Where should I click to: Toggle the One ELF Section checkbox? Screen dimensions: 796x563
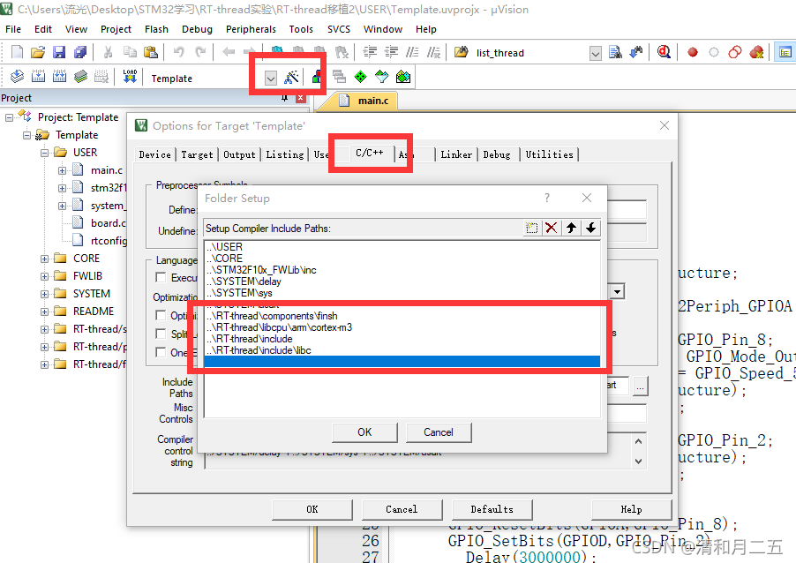[x=161, y=352]
